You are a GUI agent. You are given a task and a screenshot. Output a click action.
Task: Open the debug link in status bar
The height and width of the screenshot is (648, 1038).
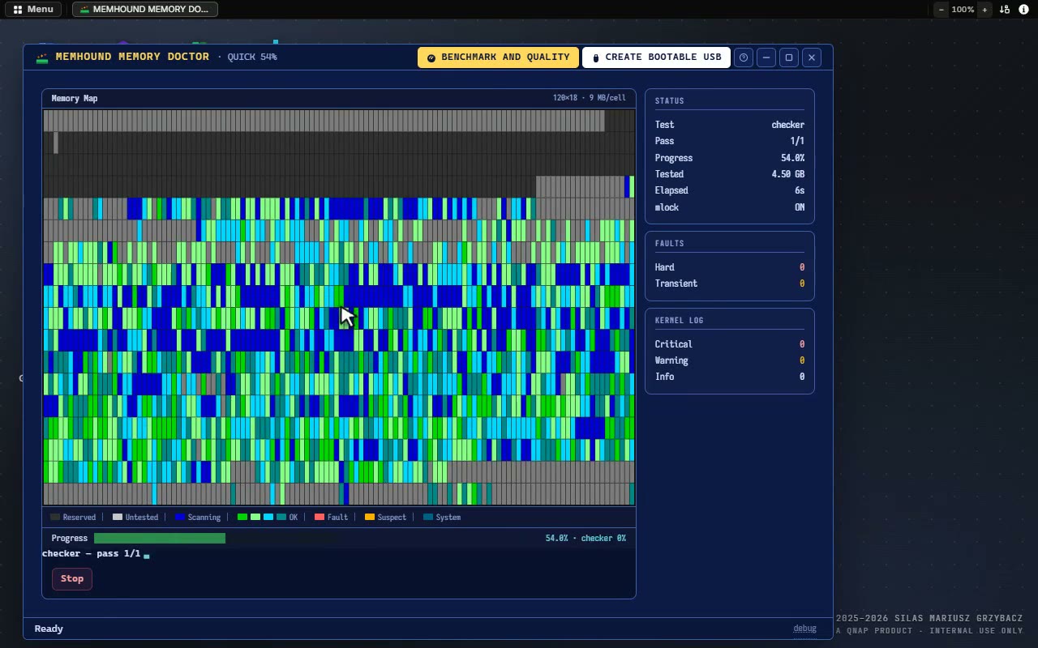point(804,629)
